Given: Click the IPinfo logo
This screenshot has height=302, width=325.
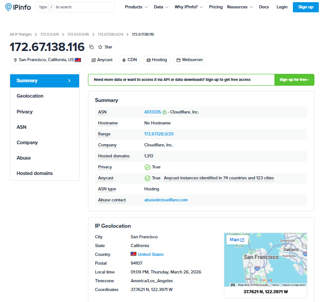Looking at the screenshot, I should tap(18, 7).
